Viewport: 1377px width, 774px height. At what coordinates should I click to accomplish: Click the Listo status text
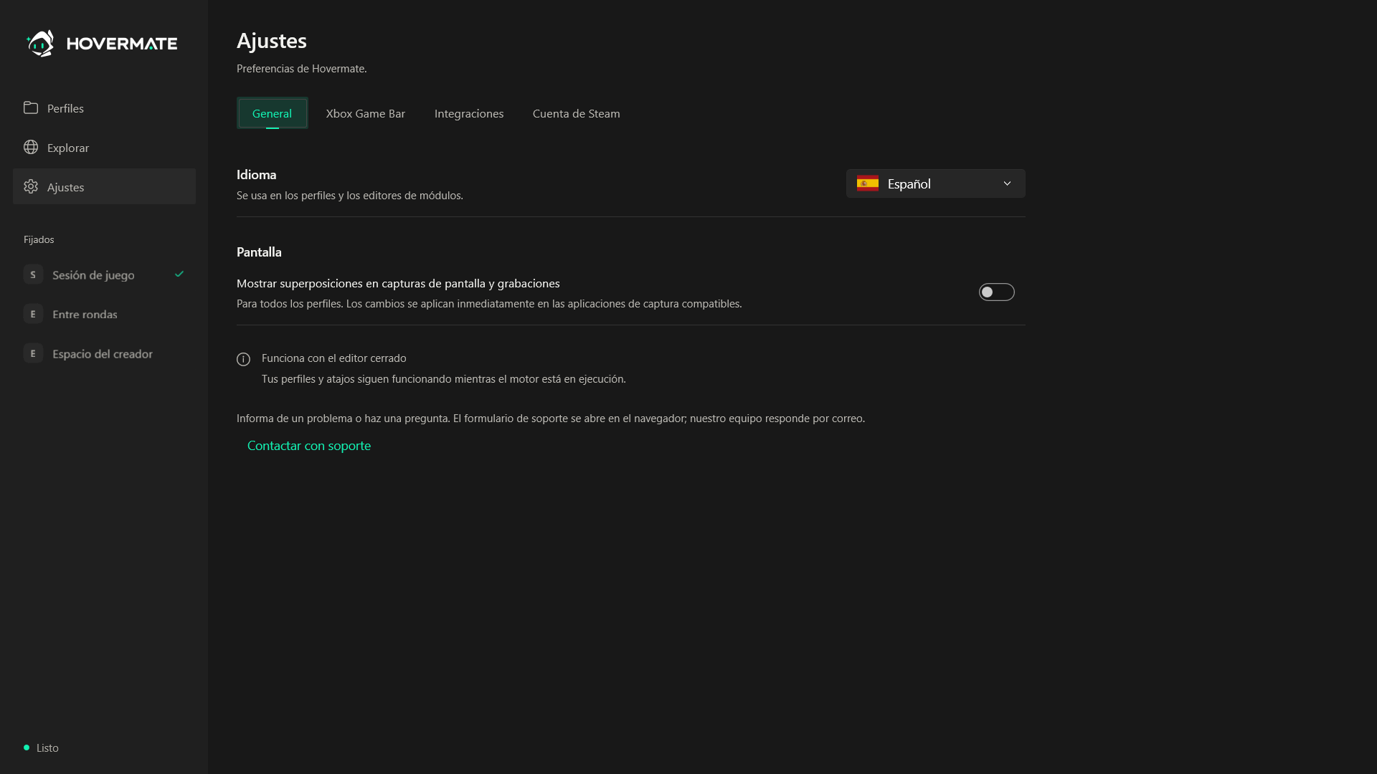[47, 747]
